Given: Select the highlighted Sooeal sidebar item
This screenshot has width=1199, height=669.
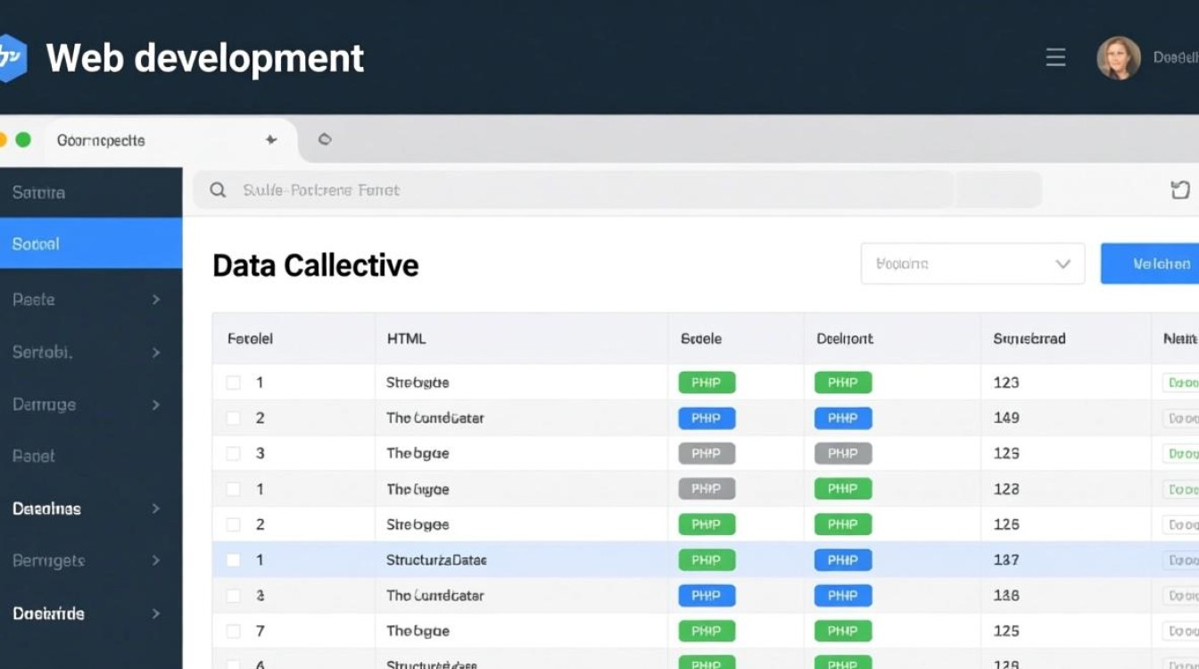Looking at the screenshot, I should (89, 244).
